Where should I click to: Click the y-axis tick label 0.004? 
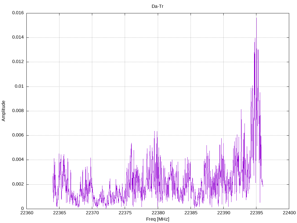tap(18, 160)
